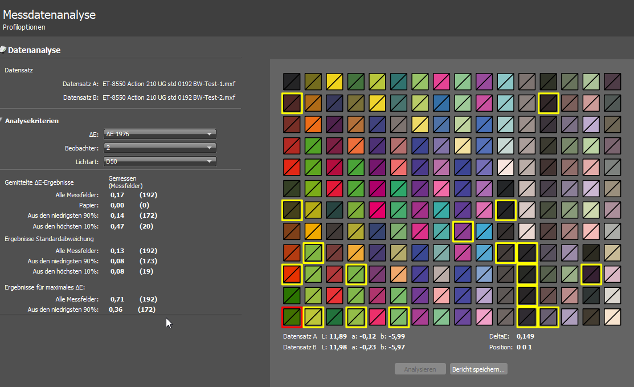Click the maximum ΔE value 0,71
Screen dimensions: 634x387
click(116, 299)
